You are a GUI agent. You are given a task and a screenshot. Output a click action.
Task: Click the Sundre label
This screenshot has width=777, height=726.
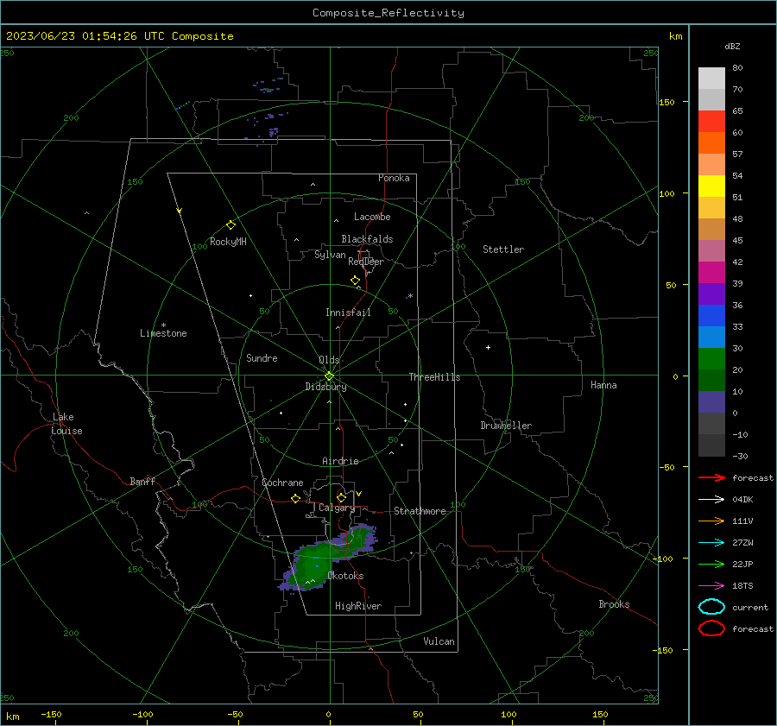tap(262, 357)
